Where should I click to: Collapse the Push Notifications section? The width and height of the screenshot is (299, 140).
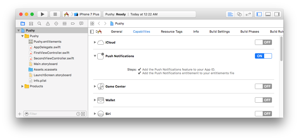point(95,56)
